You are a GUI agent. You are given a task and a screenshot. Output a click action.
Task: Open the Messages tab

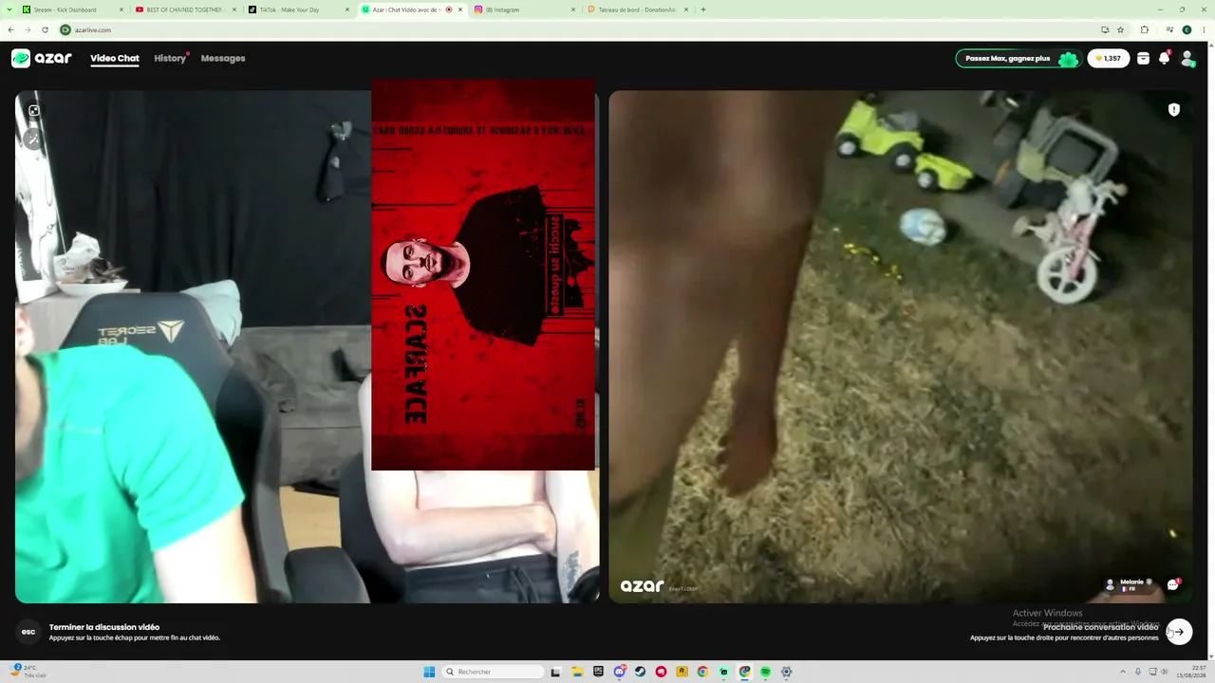pyautogui.click(x=223, y=59)
